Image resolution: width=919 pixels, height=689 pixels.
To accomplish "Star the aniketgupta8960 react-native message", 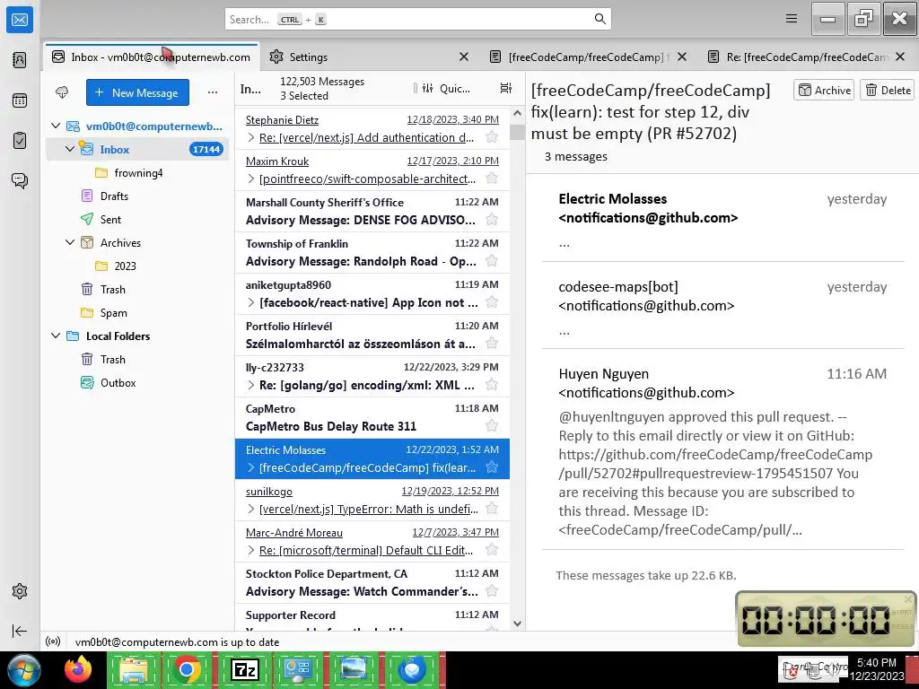I will tap(492, 302).
